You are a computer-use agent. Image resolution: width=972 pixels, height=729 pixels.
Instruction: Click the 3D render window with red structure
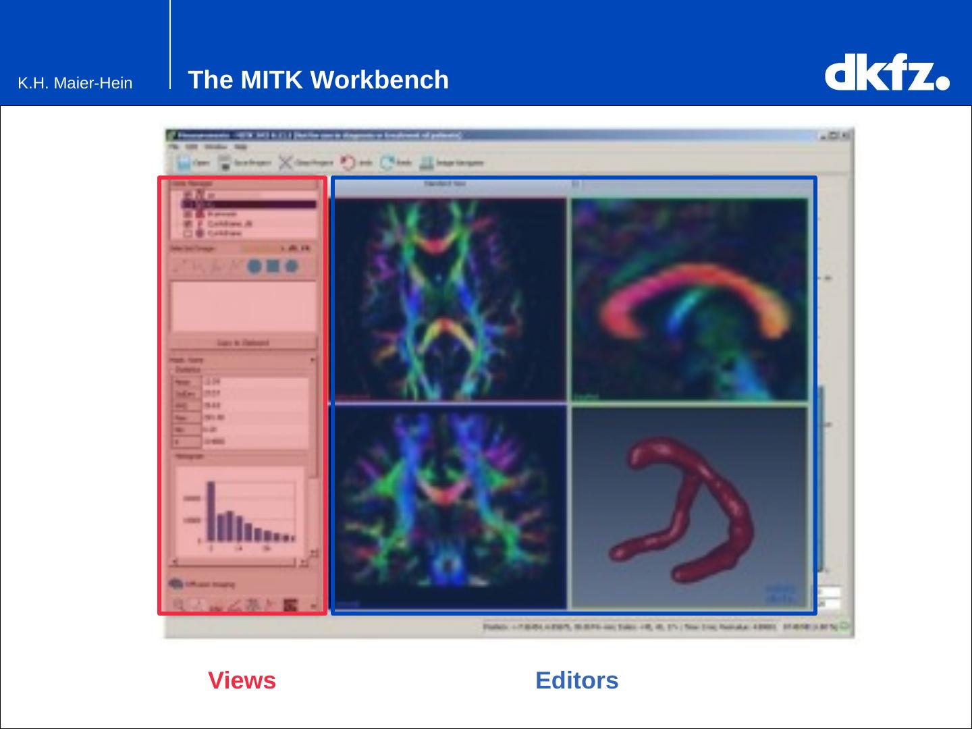point(690,507)
